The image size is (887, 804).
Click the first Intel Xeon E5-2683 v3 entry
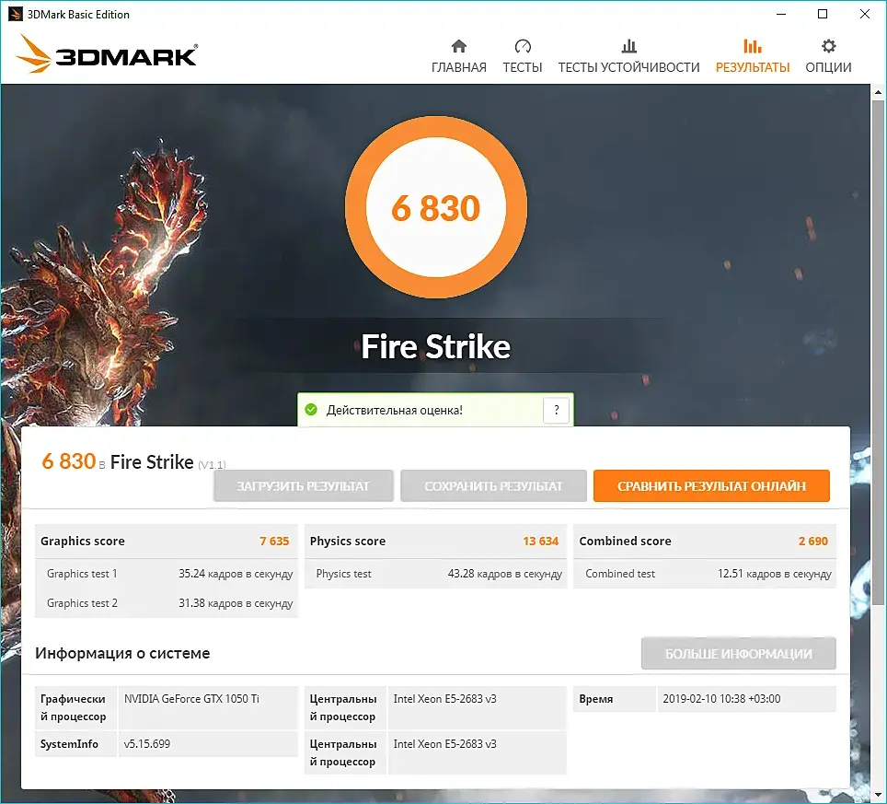click(444, 699)
